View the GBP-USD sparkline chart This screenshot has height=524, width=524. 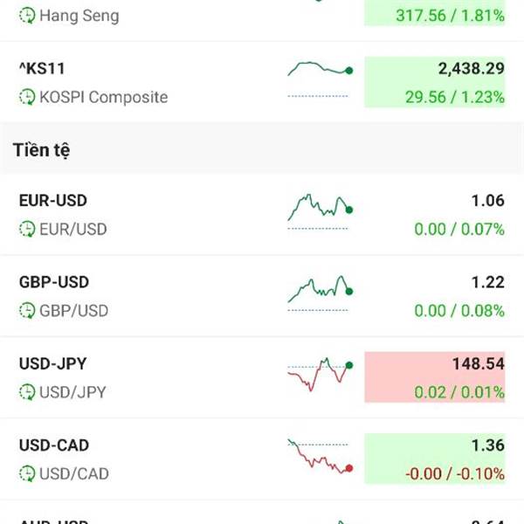click(x=321, y=293)
